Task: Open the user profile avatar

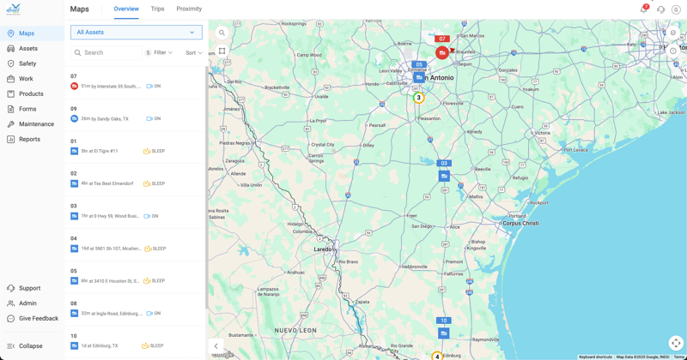Action: point(676,9)
